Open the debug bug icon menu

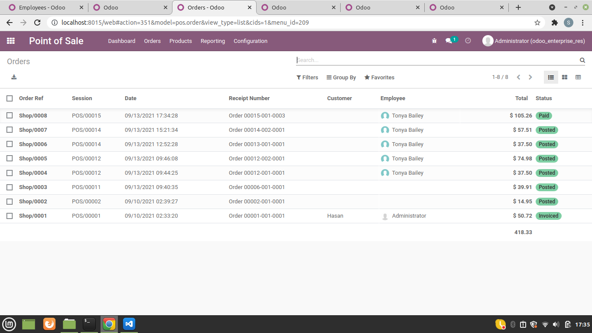pos(434,41)
